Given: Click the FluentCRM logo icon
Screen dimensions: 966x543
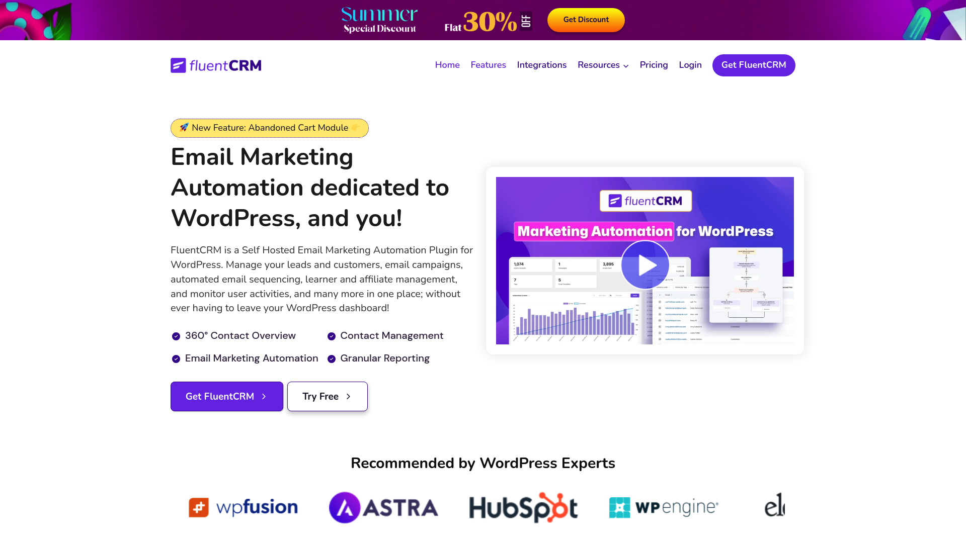Looking at the screenshot, I should pyautogui.click(x=178, y=65).
